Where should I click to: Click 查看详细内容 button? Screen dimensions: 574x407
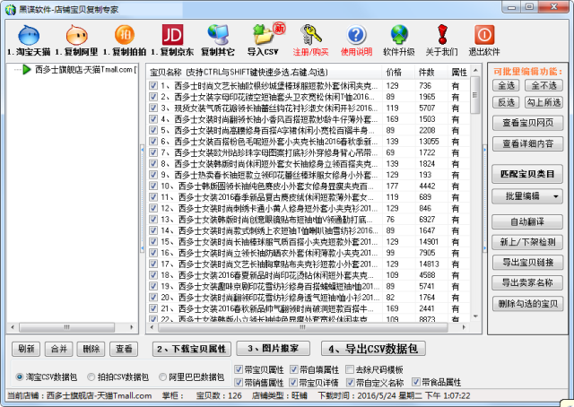(527, 143)
